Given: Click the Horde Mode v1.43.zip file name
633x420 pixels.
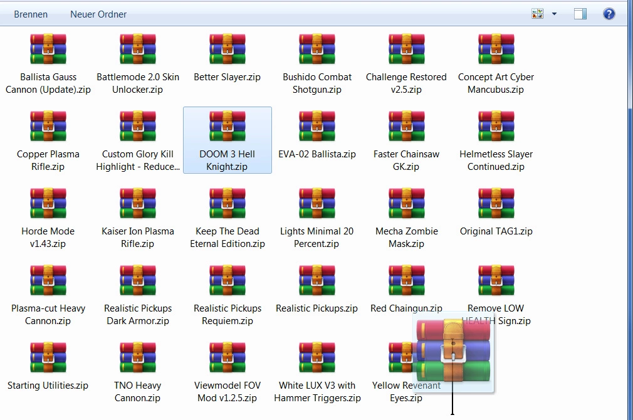Looking at the screenshot, I should tap(48, 238).
